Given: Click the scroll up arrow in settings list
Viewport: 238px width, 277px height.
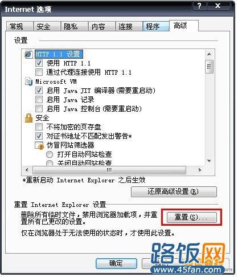Looking at the screenshot, I should click(x=209, y=55).
